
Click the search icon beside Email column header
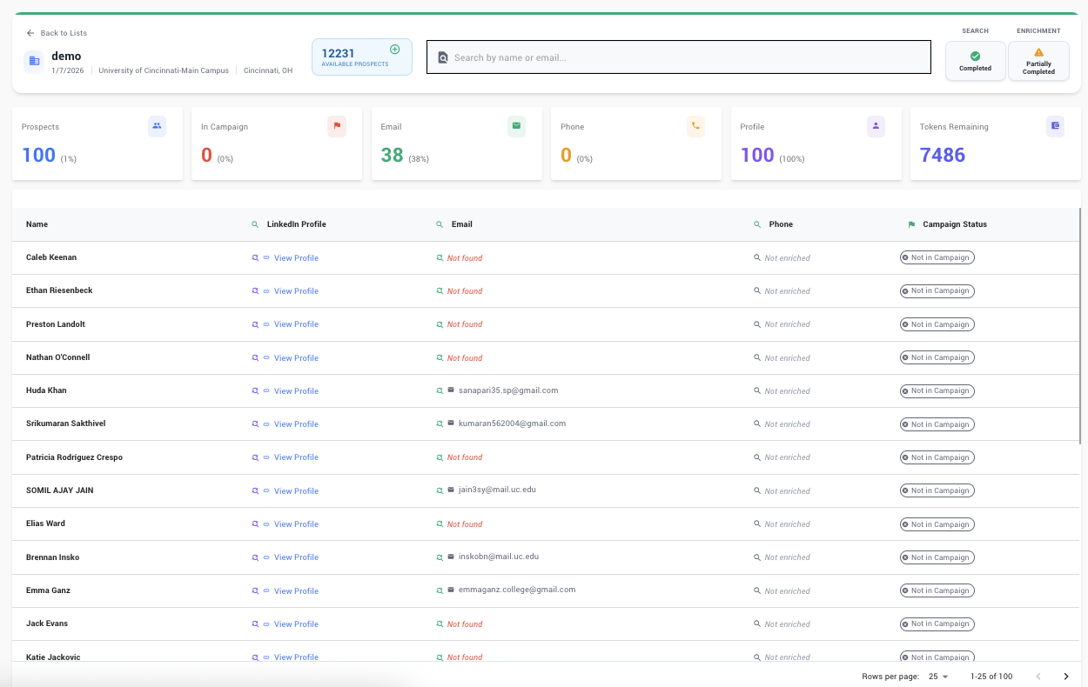point(440,224)
